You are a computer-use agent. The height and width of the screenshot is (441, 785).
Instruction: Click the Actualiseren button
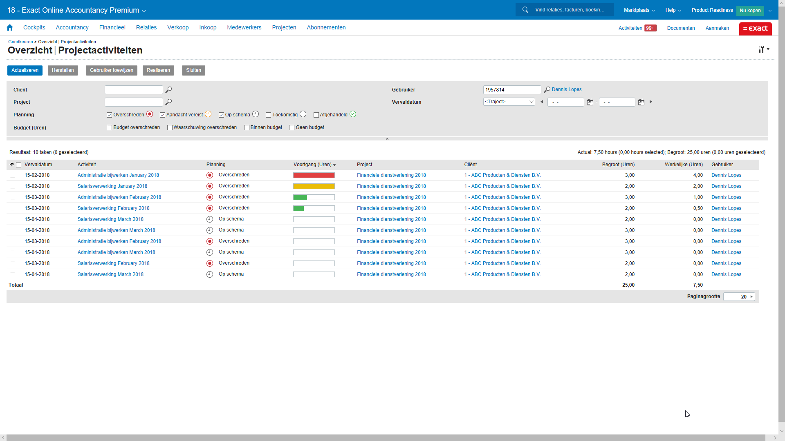coord(25,70)
